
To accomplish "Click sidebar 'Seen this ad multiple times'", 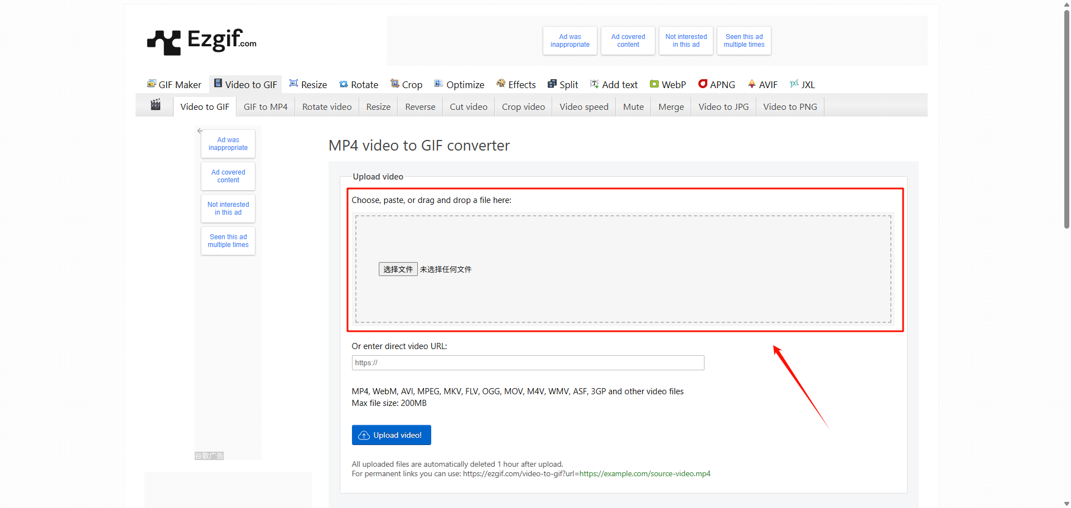I will tap(228, 241).
